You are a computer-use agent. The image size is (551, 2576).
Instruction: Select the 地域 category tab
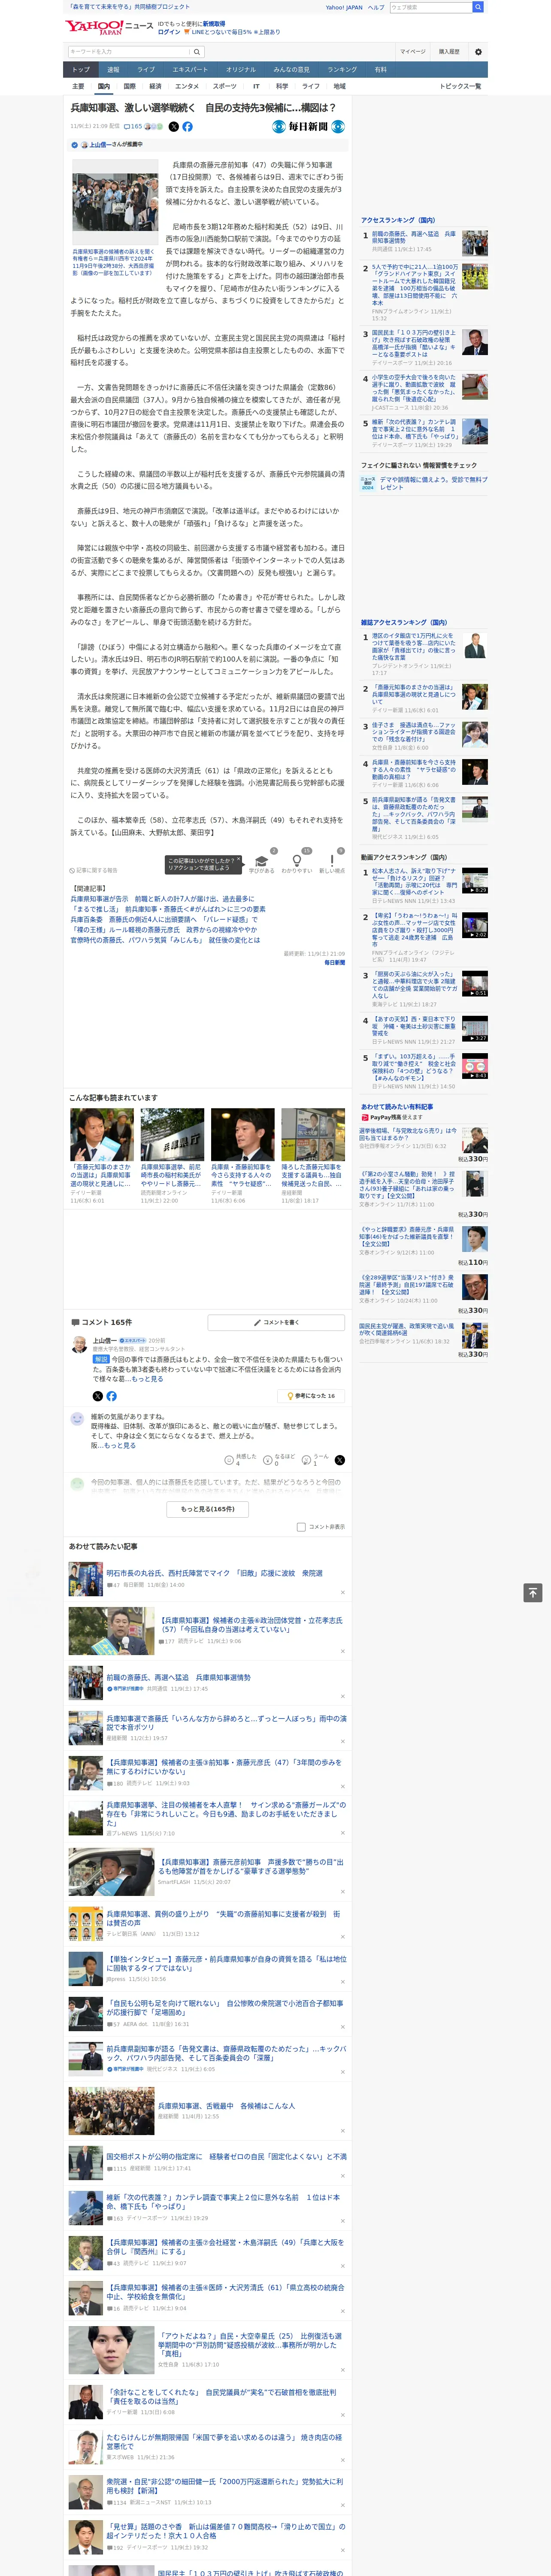pyautogui.click(x=340, y=86)
